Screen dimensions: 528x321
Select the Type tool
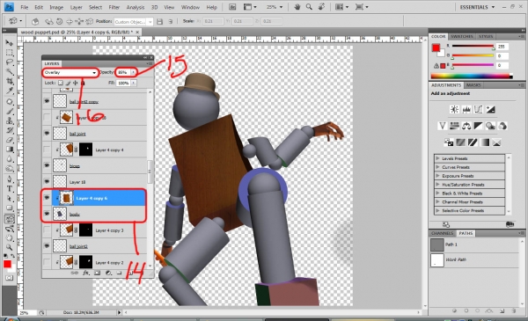pyautogui.click(x=10, y=189)
